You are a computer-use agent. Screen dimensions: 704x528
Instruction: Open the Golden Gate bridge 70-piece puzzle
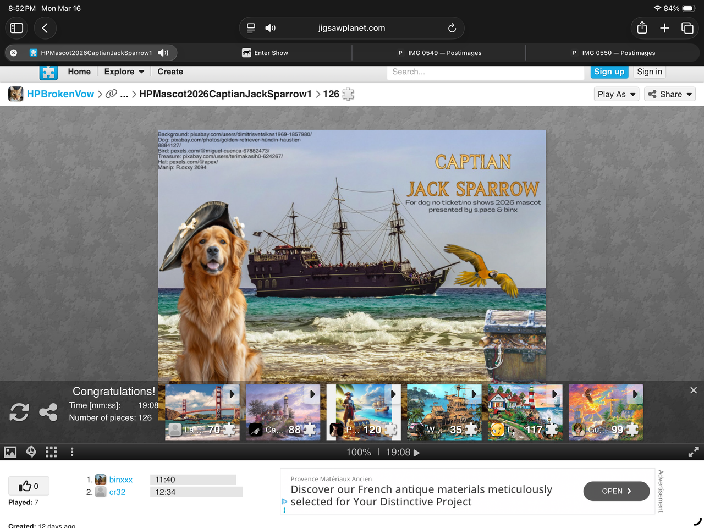click(x=202, y=413)
